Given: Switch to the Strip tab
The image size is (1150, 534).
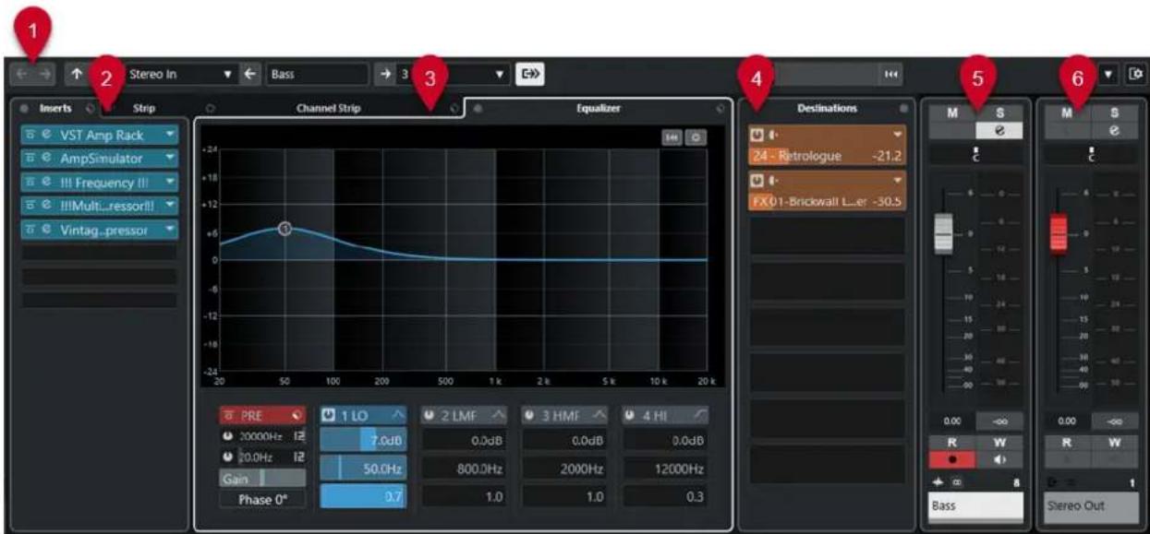Looking at the screenshot, I should pyautogui.click(x=145, y=108).
